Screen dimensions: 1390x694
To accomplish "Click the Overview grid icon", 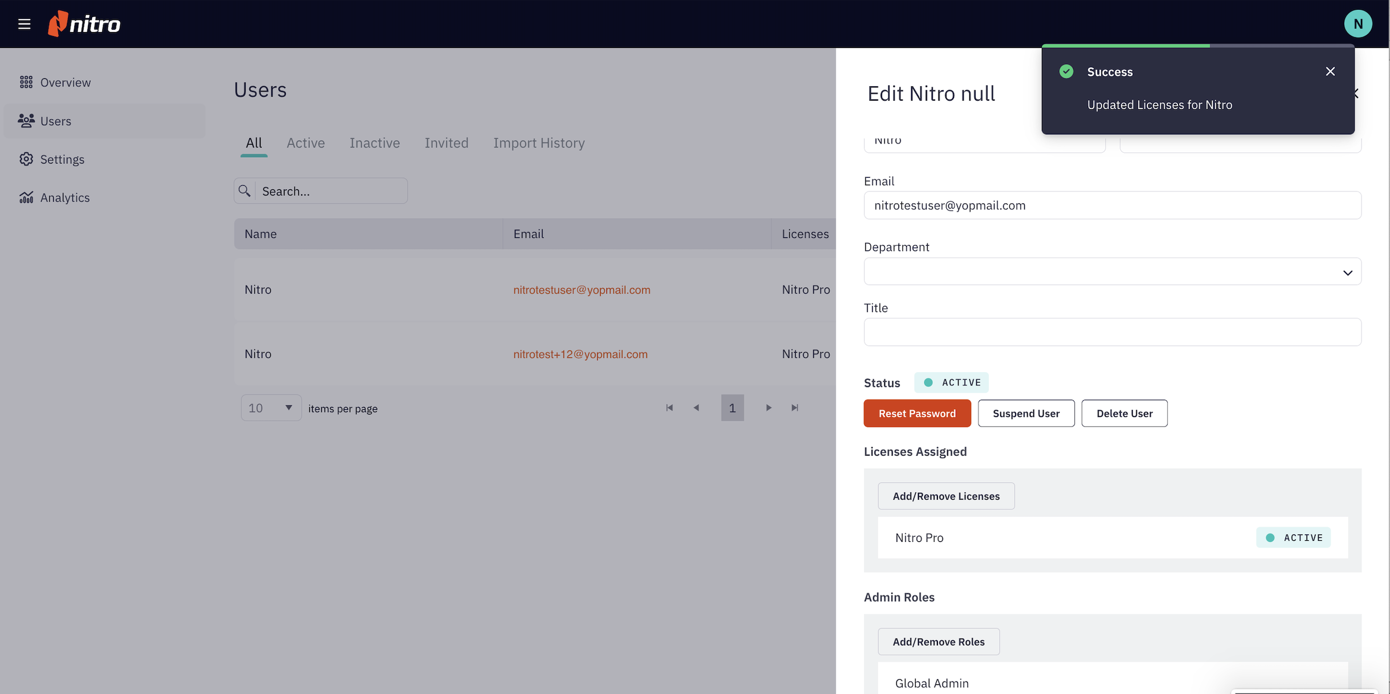I will 26,82.
